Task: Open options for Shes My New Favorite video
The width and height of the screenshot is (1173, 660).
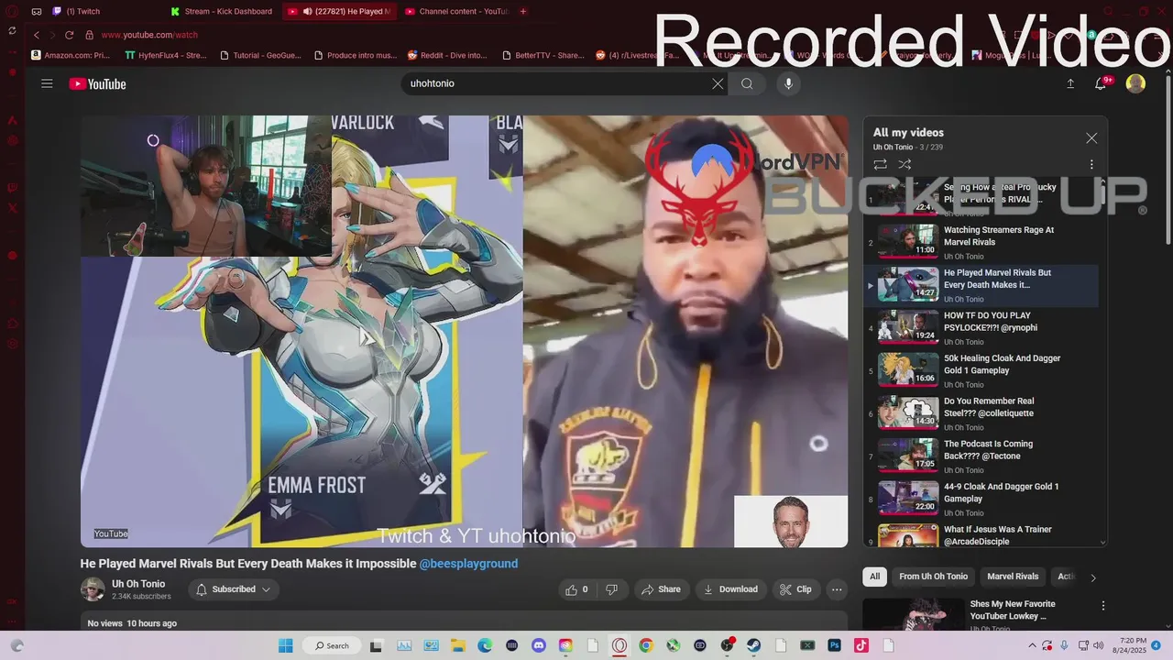Action: (1103, 606)
